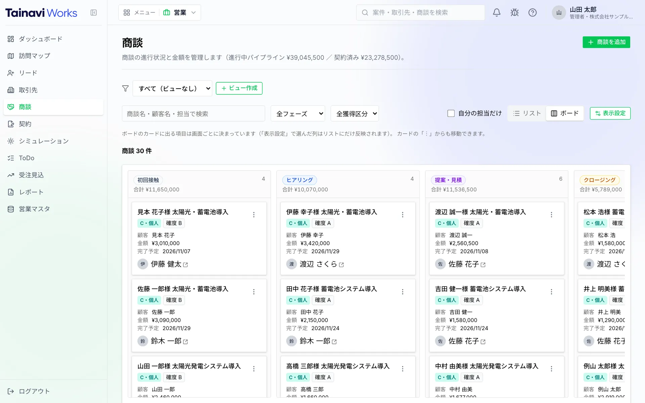The width and height of the screenshot is (645, 403).
Task: Open 契約 in the sidebar
Action: point(53,124)
